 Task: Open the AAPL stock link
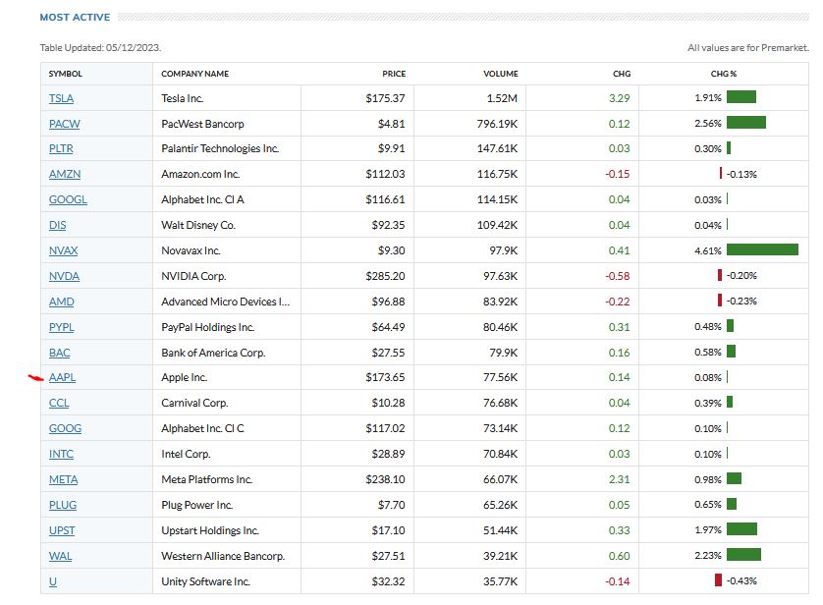coord(63,377)
